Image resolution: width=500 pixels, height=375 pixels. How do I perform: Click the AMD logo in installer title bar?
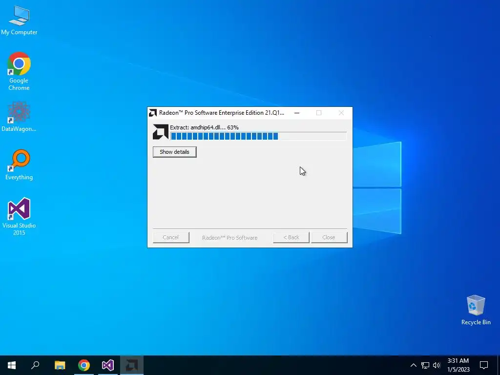click(x=153, y=113)
